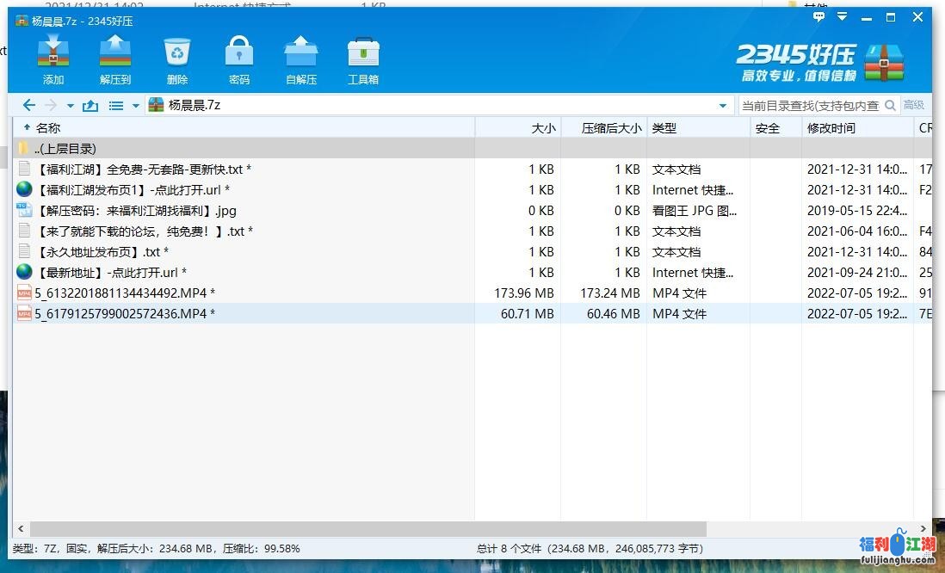
Task: Expand the navigation history dropdown arrow
Action: coord(70,106)
